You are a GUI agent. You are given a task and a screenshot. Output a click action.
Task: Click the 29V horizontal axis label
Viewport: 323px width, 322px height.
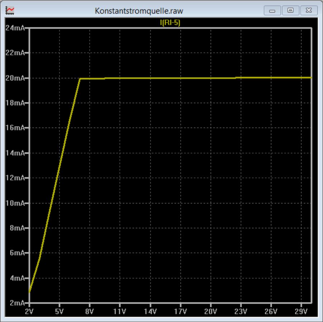coord(301,311)
